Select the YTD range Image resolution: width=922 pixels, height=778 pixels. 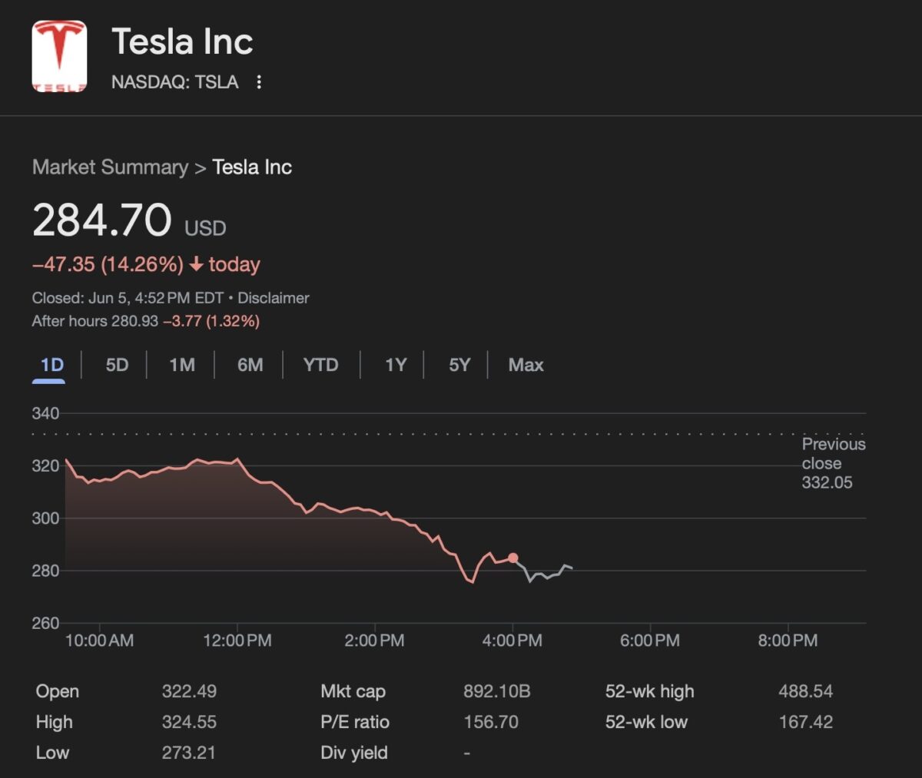click(320, 364)
